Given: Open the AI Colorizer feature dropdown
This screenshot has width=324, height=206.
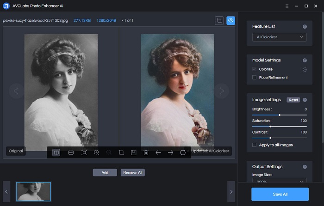Looking at the screenshot, I should coord(280,37).
